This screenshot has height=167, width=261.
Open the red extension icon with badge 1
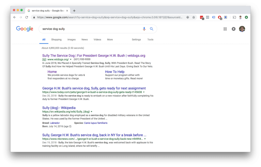click(202, 18)
